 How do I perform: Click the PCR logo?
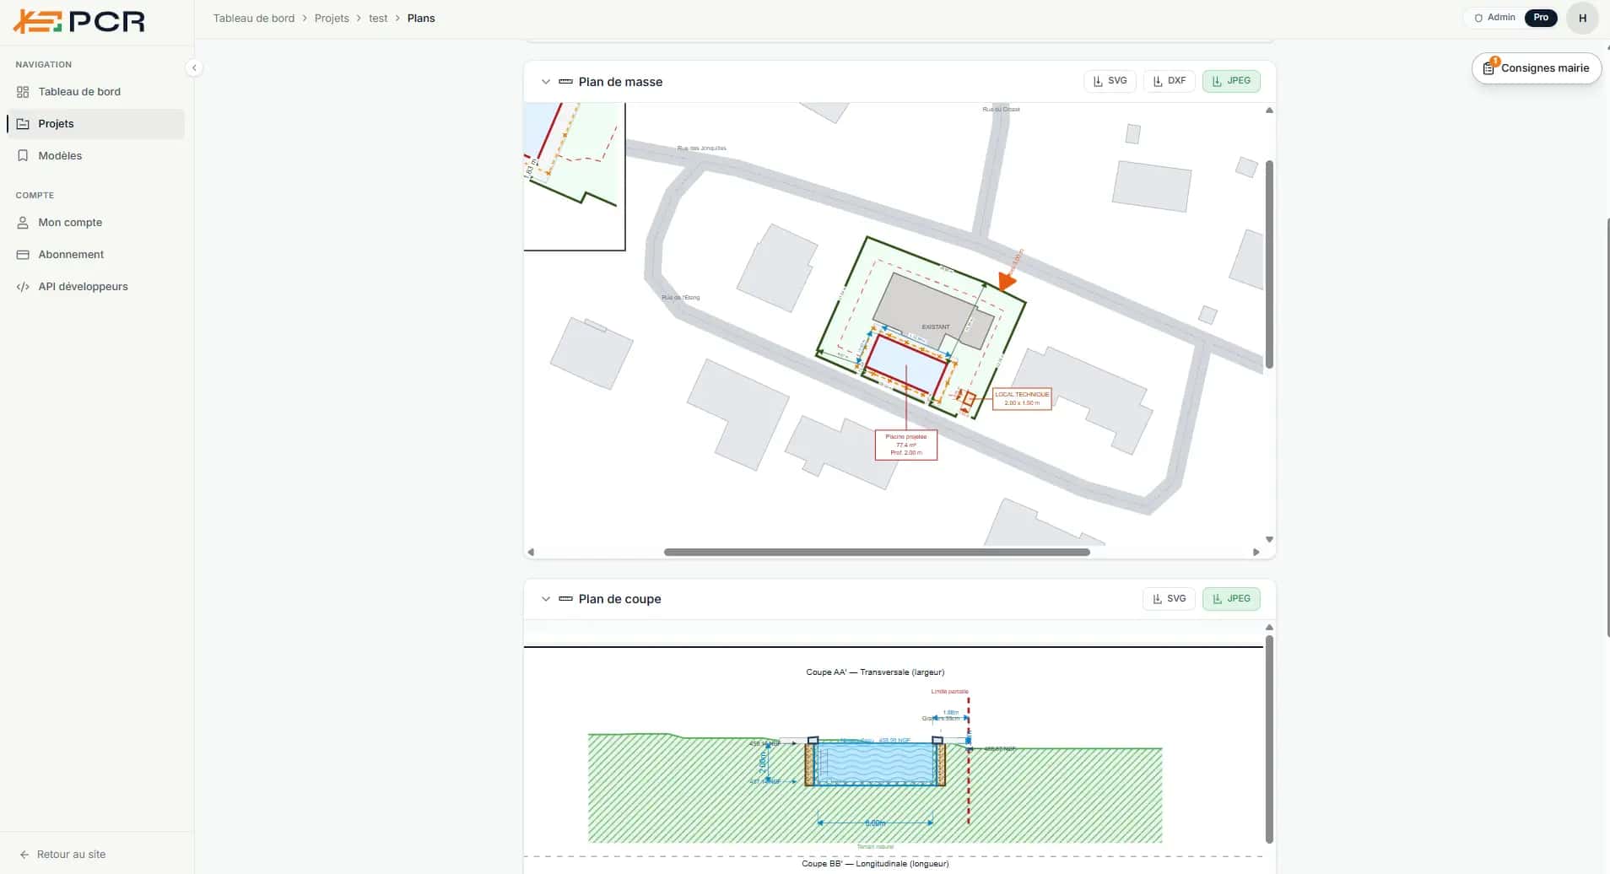click(79, 21)
